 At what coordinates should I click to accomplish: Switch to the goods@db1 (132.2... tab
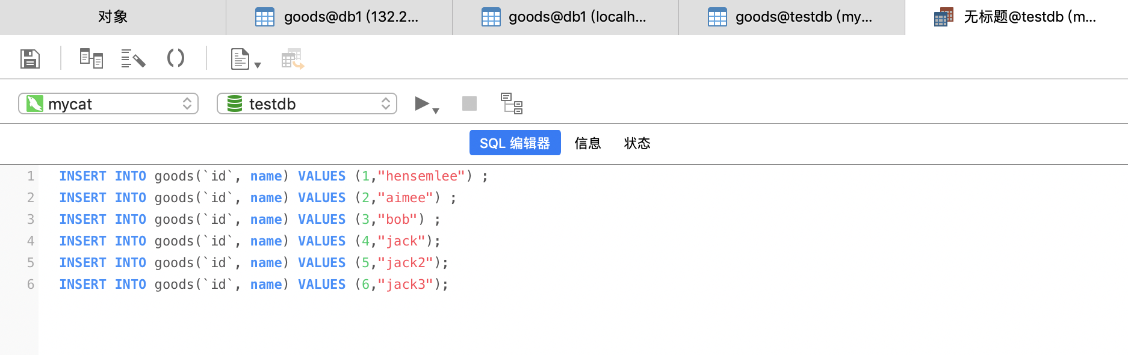(339, 17)
